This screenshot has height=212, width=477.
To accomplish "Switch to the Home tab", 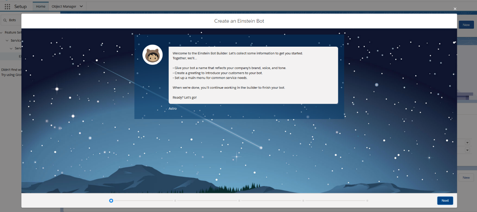I will (x=41, y=6).
